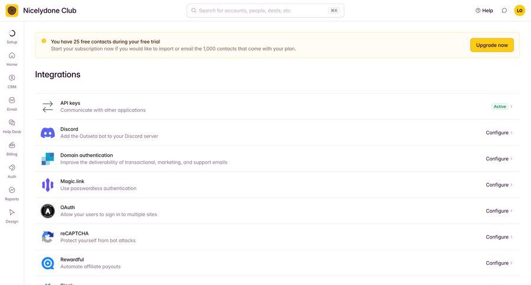Click 'Communicate with other applications' text
Viewport: 531px width, 285px height.
(x=103, y=110)
